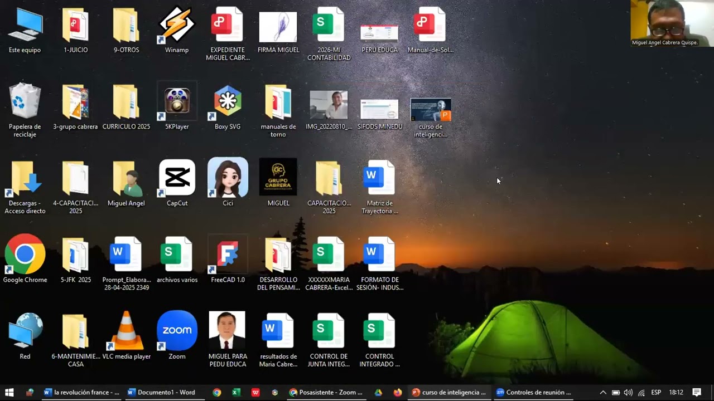Select the 9-OTROS folder
This screenshot has height=401, width=714.
(127, 31)
